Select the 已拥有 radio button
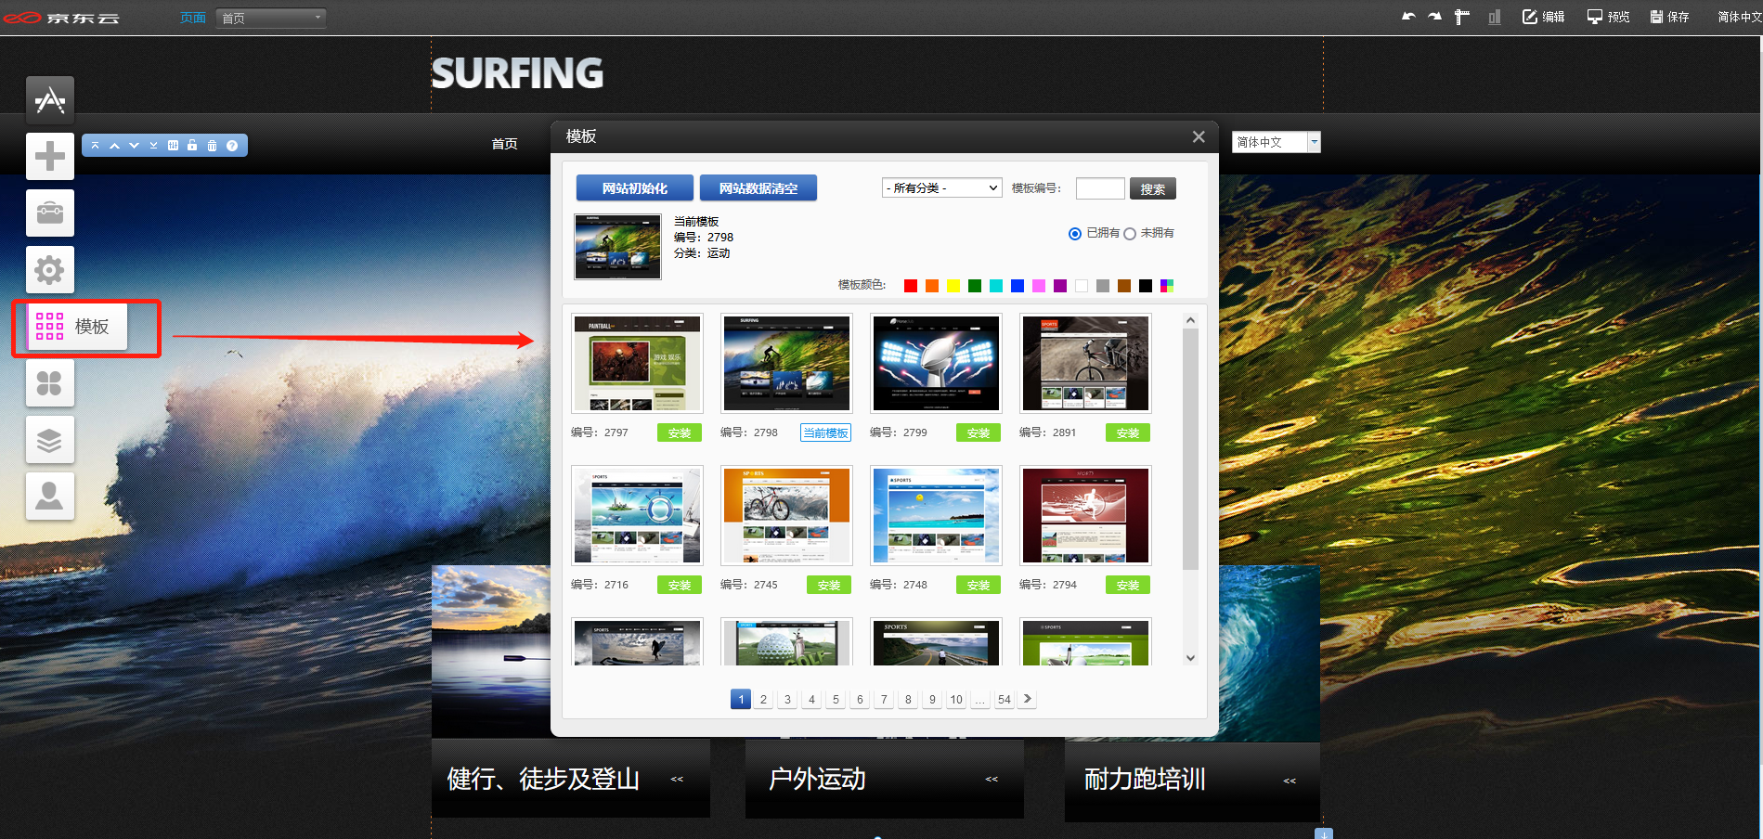The height and width of the screenshot is (839, 1763). point(1075,234)
